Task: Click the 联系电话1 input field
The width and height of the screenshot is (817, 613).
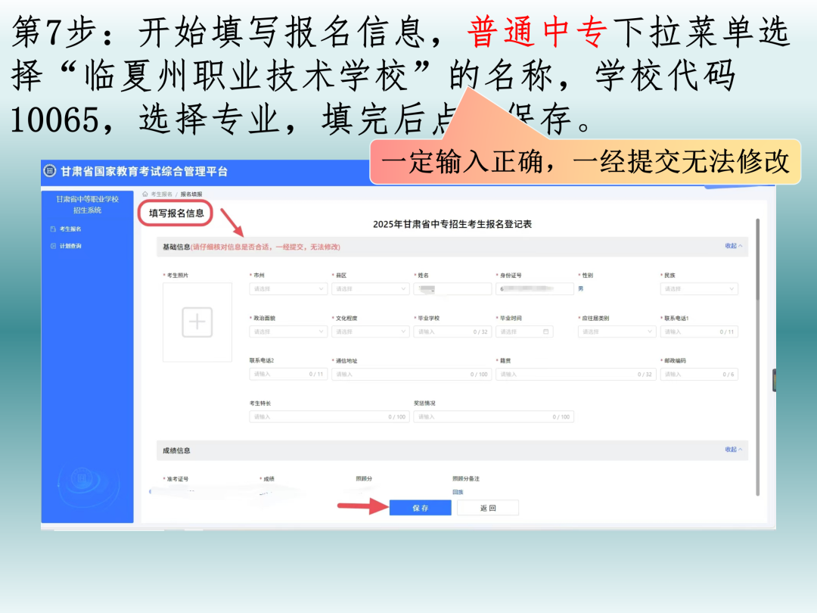Action: 699,331
